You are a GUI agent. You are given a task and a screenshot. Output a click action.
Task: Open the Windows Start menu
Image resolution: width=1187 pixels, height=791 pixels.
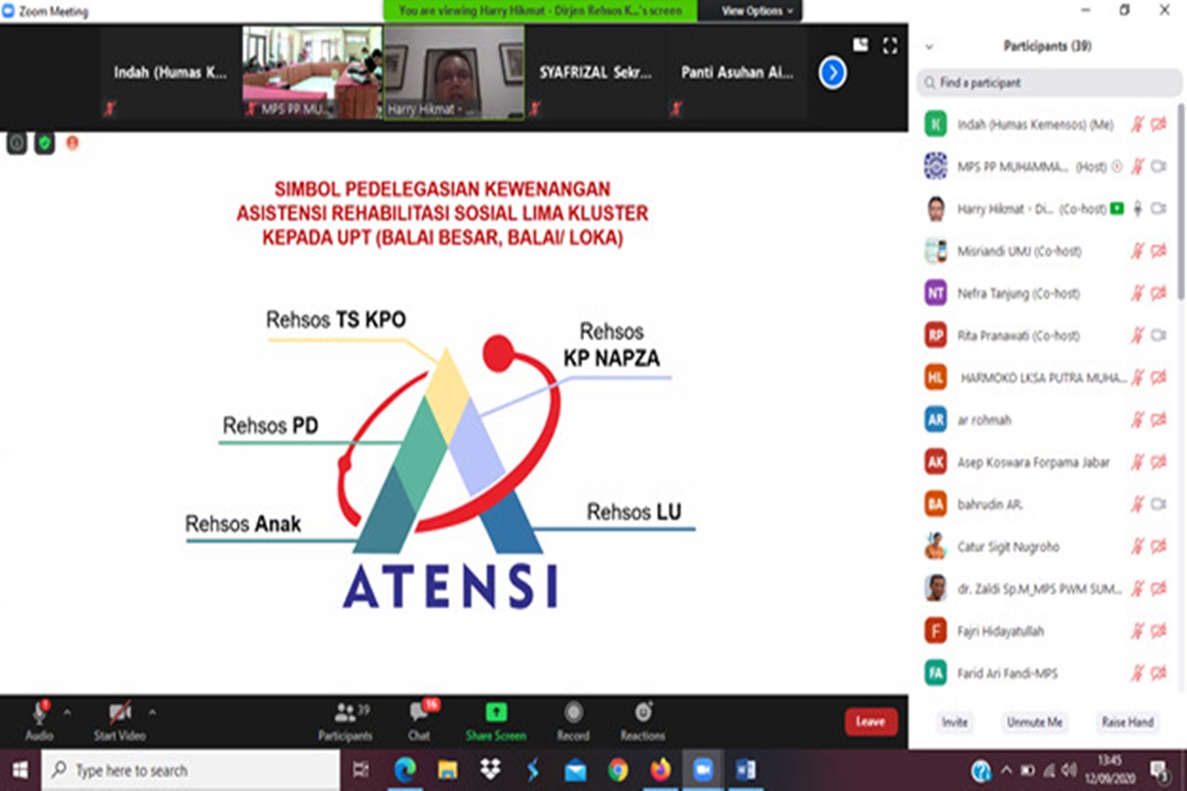pos(19,771)
